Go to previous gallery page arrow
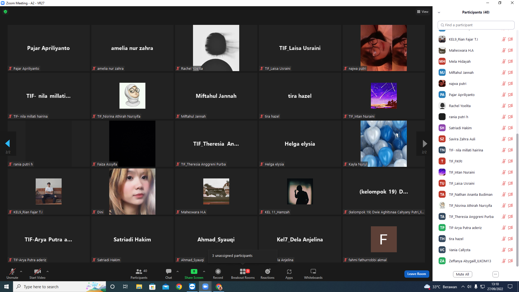Image resolution: width=519 pixels, height=292 pixels. 8,144
